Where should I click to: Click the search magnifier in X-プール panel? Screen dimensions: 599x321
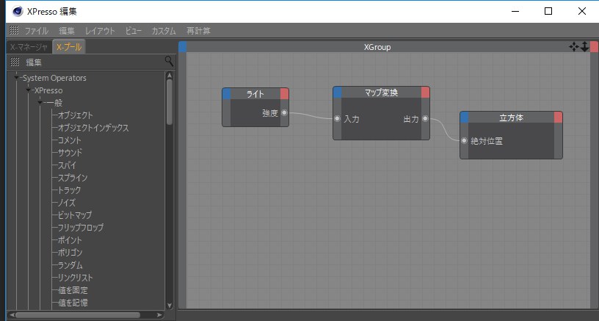click(x=169, y=61)
